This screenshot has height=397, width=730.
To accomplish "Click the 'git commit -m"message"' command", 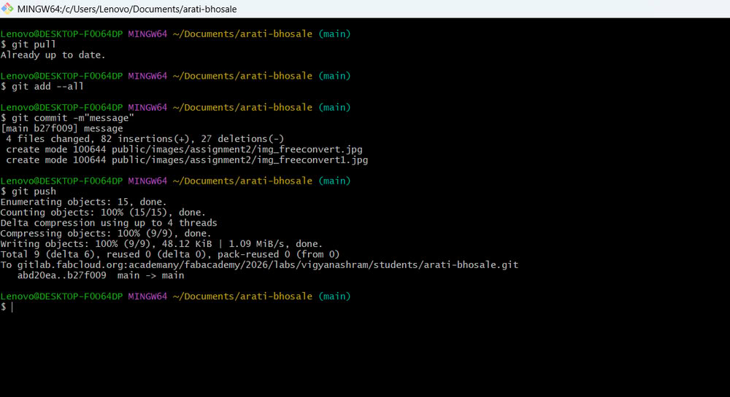I will tap(67, 118).
